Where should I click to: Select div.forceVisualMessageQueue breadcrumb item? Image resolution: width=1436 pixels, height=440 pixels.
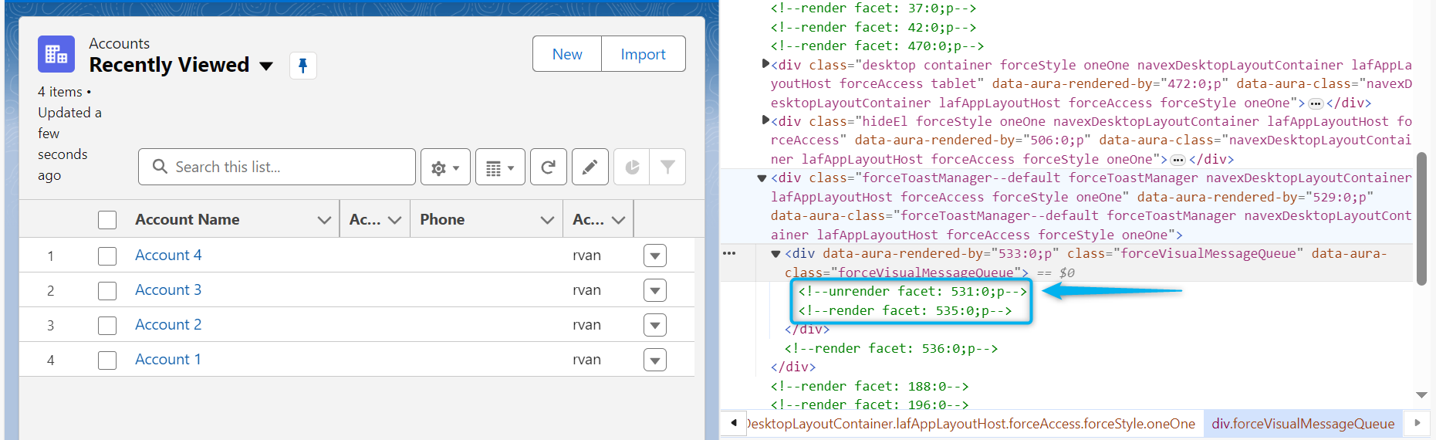[1303, 424]
